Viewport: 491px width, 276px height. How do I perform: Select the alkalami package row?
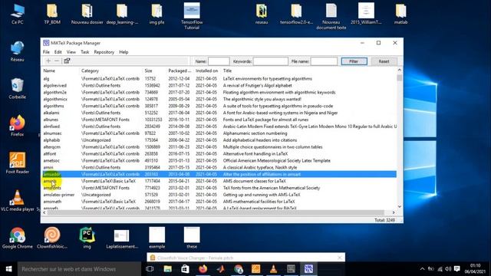click(x=219, y=113)
